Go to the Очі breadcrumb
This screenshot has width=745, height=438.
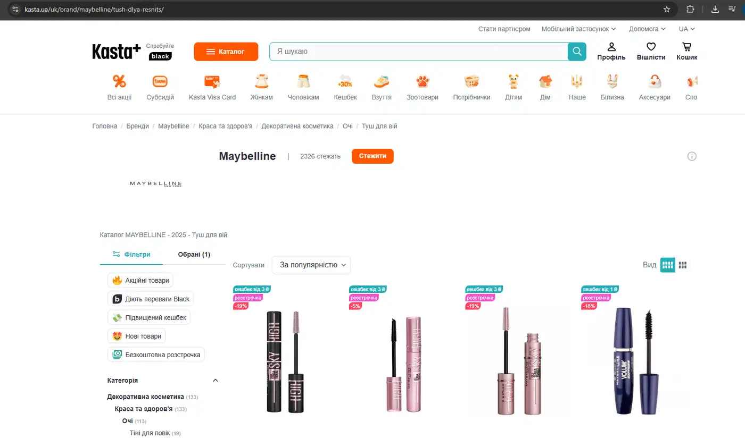347,126
